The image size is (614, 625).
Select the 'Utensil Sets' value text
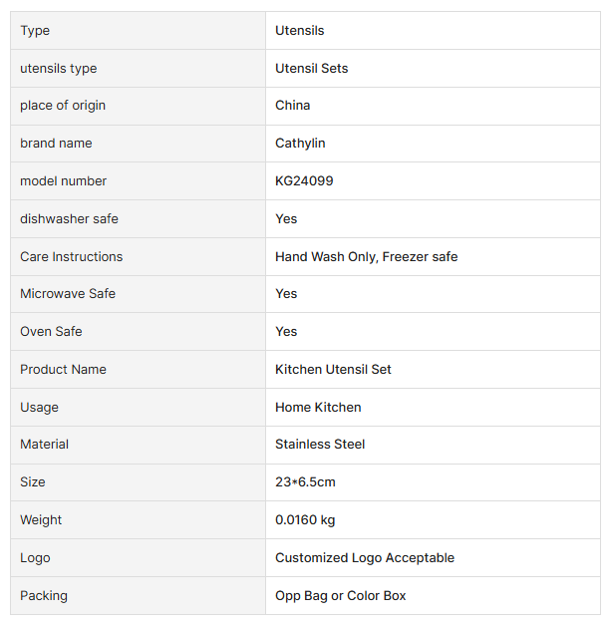311,69
